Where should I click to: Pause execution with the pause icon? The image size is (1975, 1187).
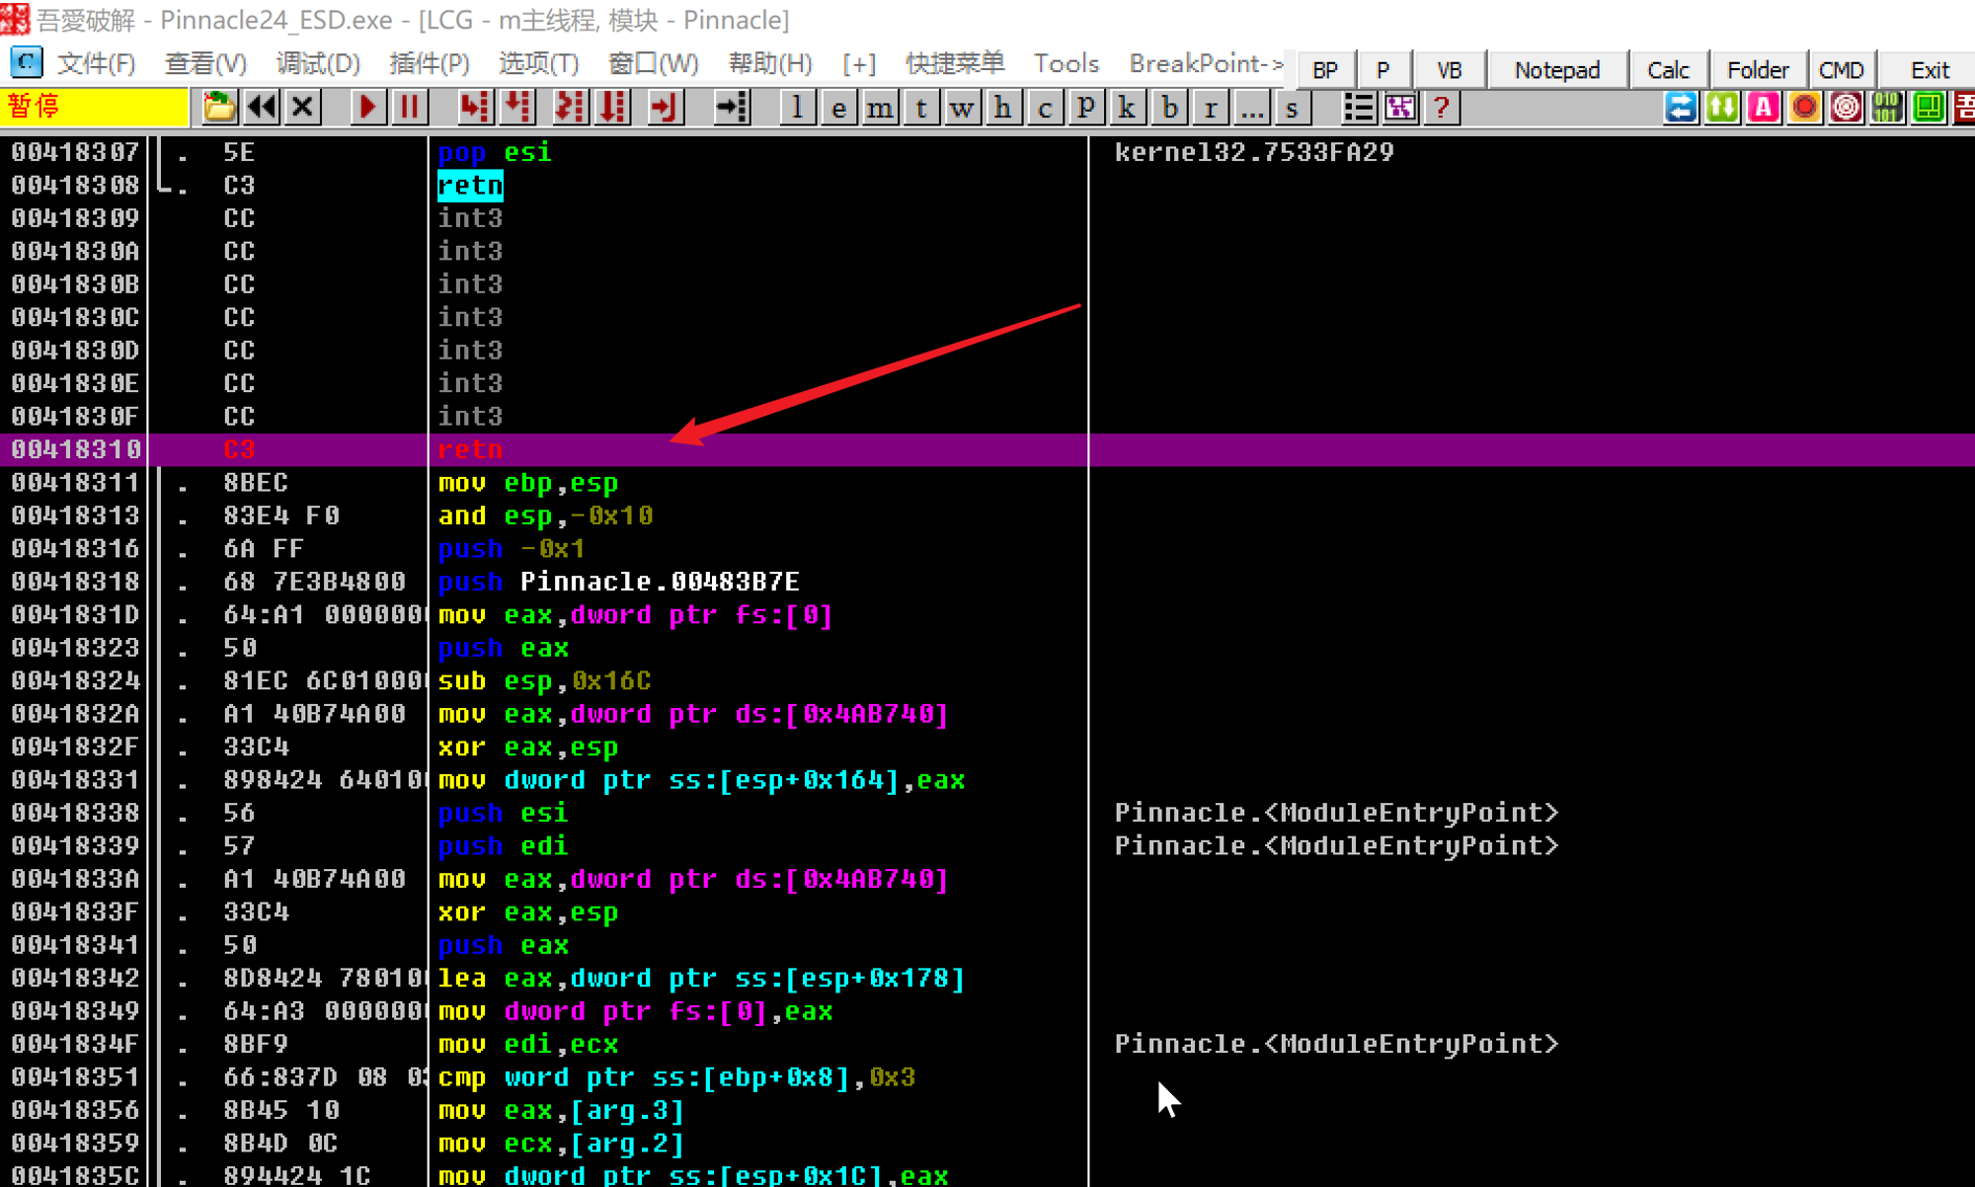click(x=409, y=107)
